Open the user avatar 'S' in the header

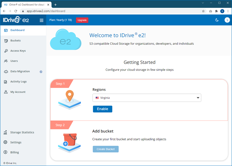point(227,20)
